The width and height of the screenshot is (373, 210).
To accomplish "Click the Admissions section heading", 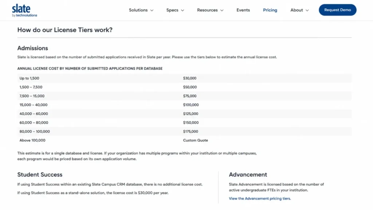I will click(x=32, y=48).
